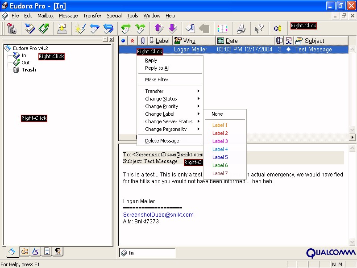
Task: Click the Delete Message trash toolbar icon
Action: [12, 29]
